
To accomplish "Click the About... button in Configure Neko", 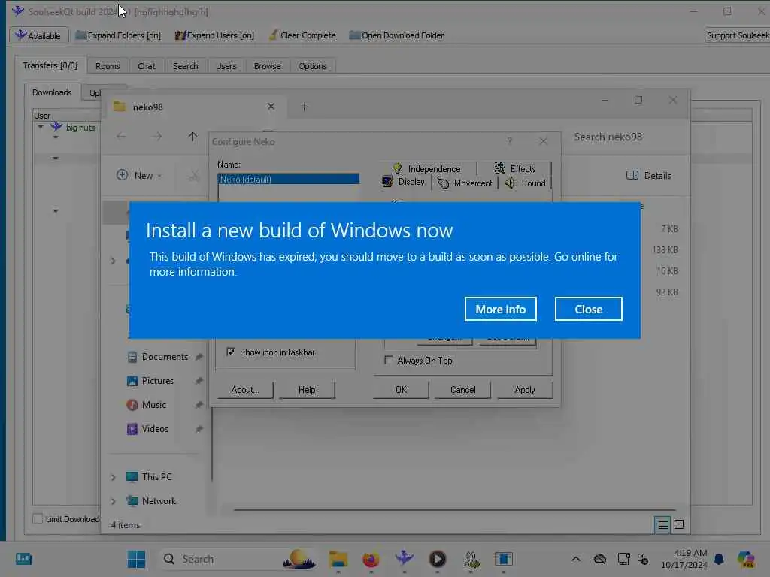I will (x=244, y=390).
